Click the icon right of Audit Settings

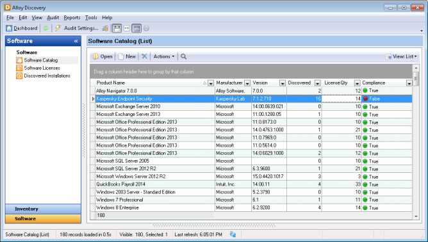coord(105,28)
